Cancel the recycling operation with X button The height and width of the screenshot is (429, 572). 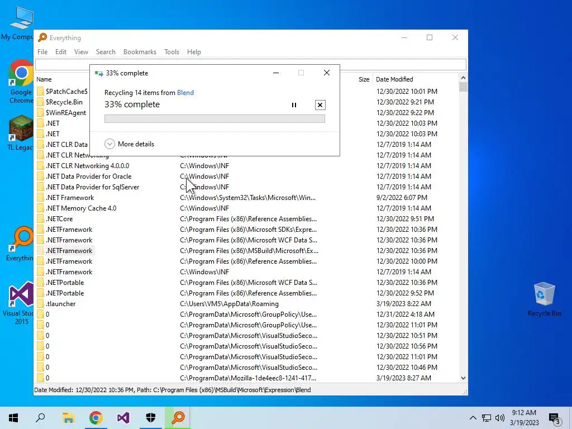coord(320,105)
